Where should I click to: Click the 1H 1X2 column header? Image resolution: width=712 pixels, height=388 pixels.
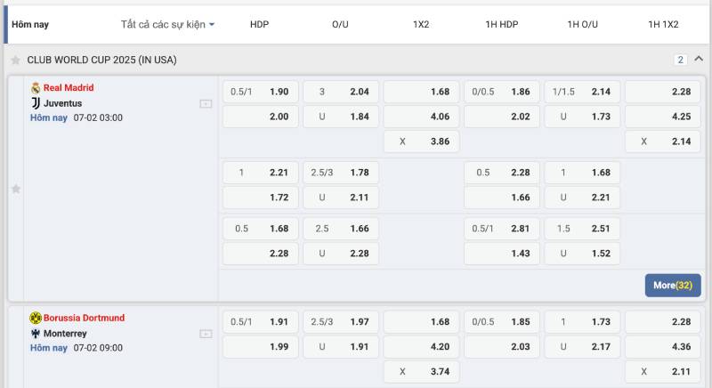tap(663, 24)
